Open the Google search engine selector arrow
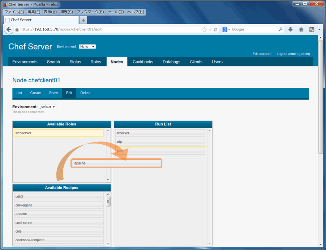The width and height of the screenshot is (326, 250). point(230,30)
